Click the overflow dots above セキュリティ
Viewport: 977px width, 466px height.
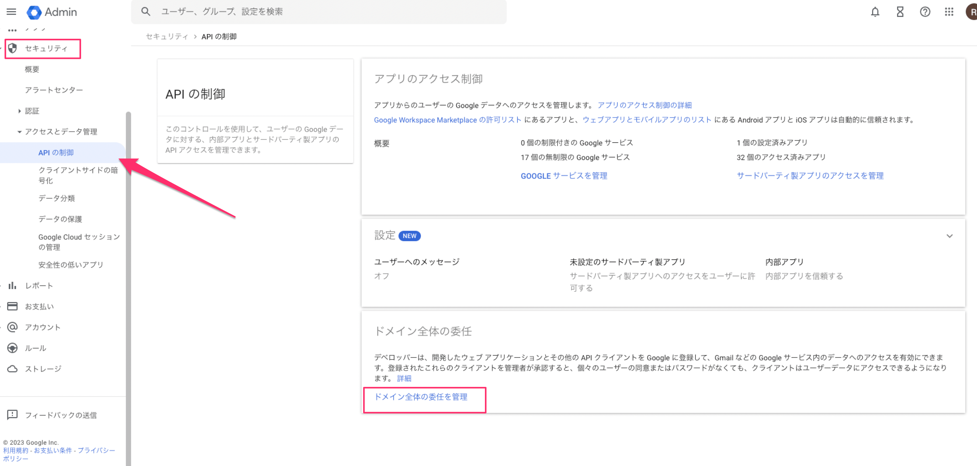[12, 30]
